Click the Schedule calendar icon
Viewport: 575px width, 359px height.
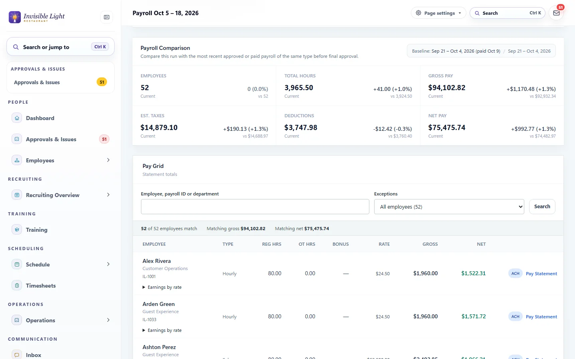[17, 264]
